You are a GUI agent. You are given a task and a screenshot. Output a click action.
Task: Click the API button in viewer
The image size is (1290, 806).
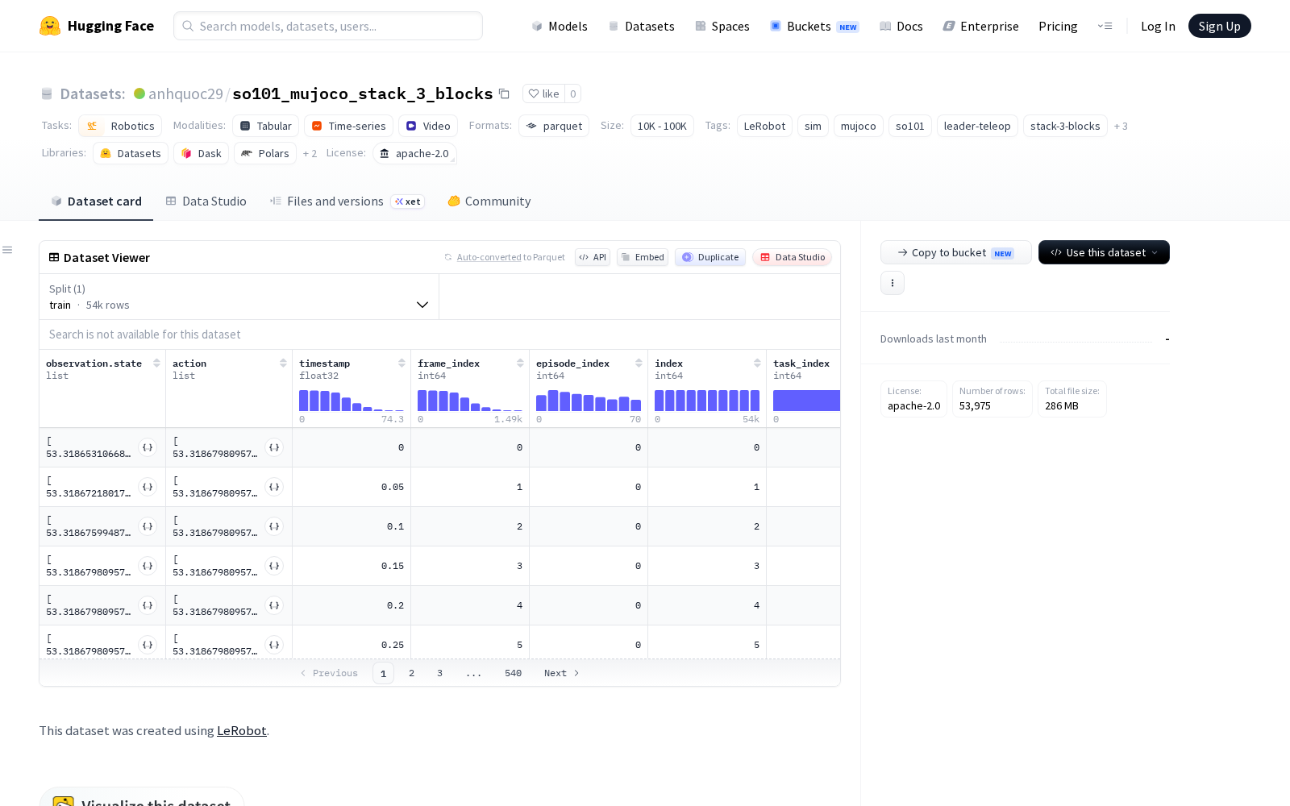(x=593, y=257)
